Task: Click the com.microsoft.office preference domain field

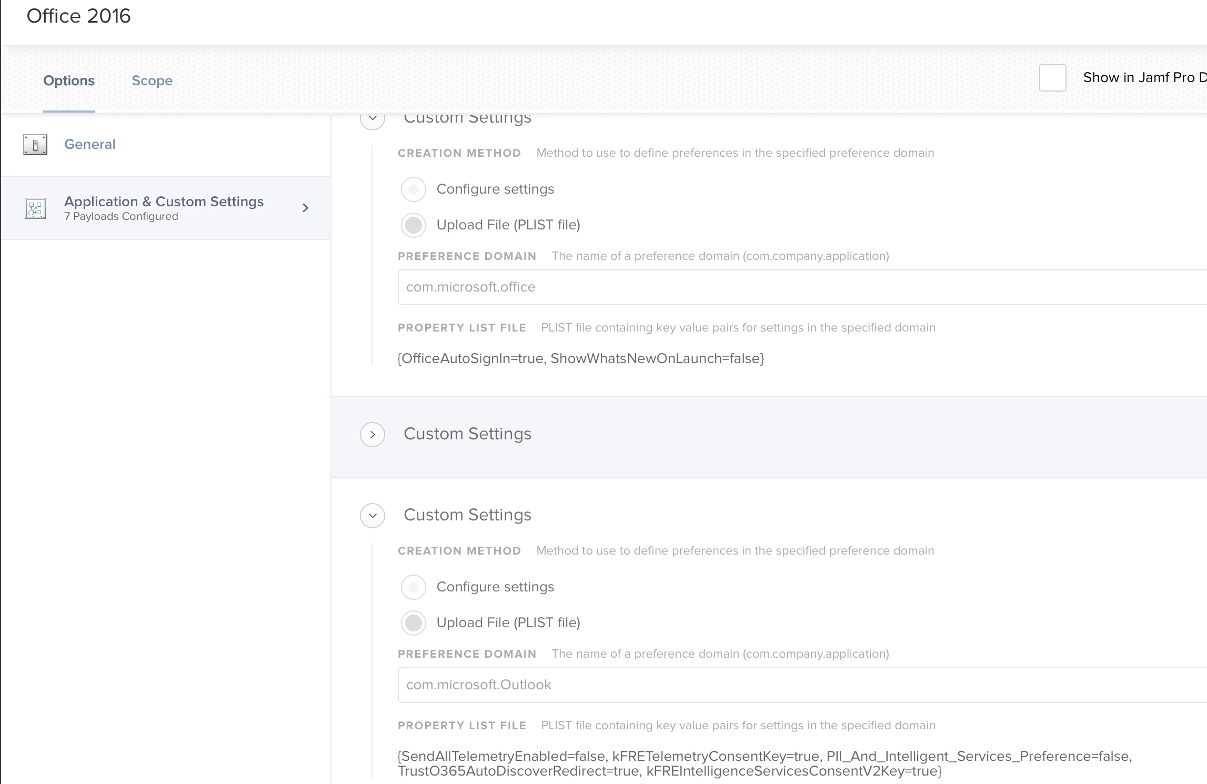Action: coord(802,287)
